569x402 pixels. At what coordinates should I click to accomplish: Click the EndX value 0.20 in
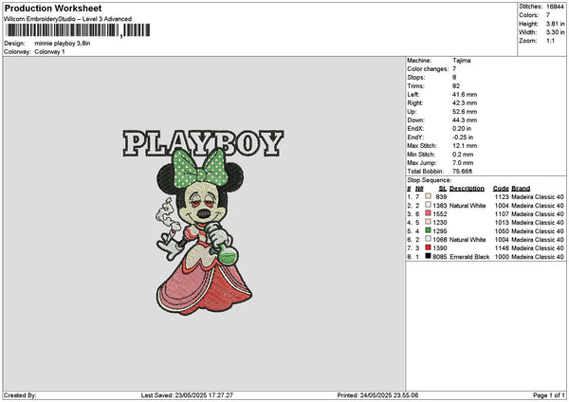point(462,129)
